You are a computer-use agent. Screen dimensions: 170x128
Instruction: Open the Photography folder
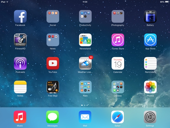(x=118, y=17)
